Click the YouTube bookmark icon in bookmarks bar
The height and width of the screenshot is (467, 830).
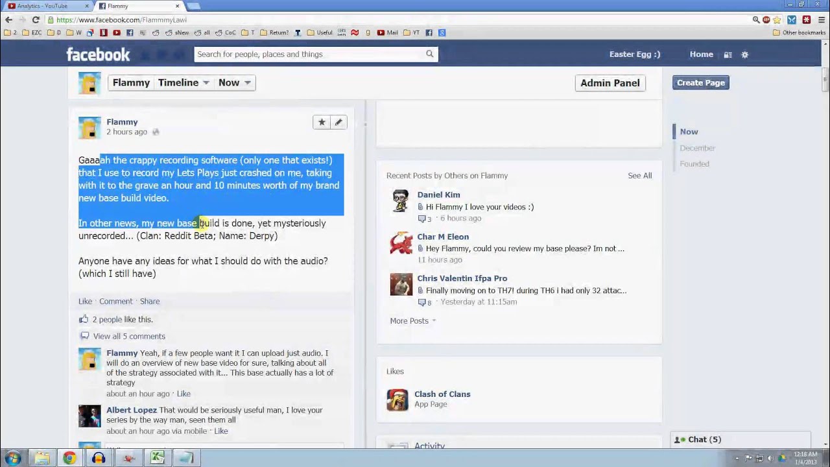(x=117, y=32)
